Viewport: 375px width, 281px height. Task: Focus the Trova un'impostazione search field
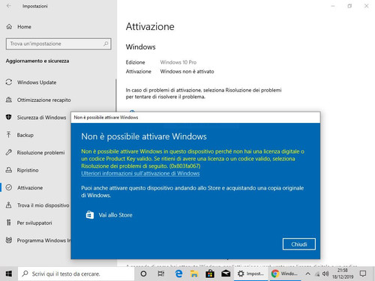coord(58,44)
